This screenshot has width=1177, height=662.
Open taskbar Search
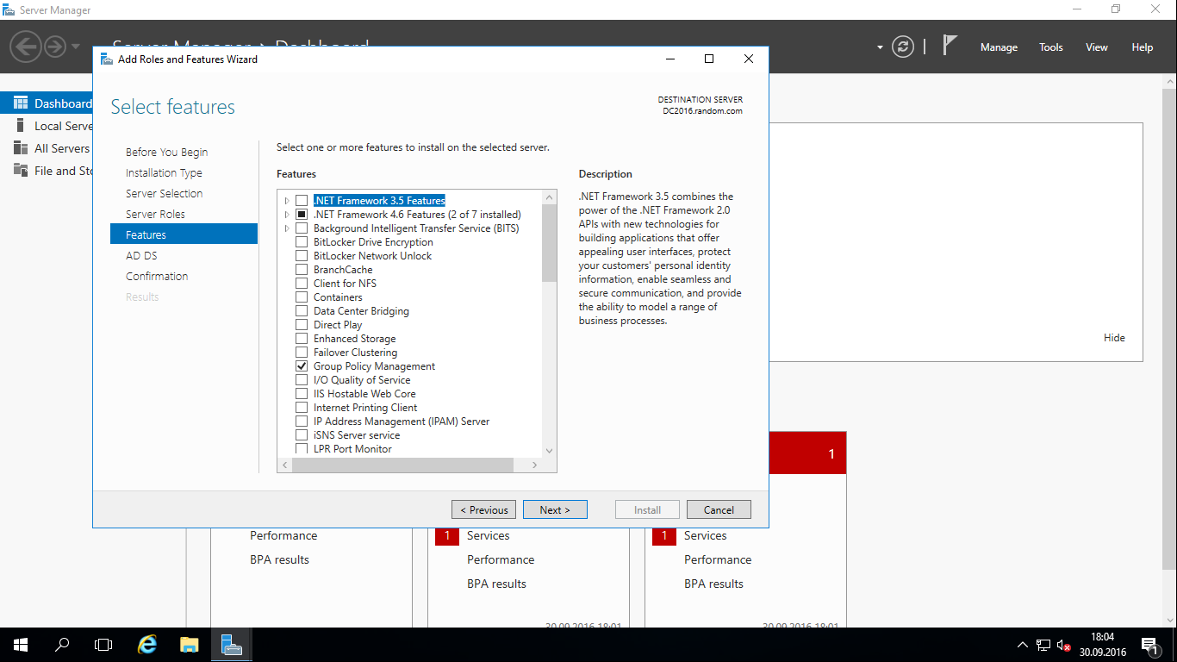(62, 645)
